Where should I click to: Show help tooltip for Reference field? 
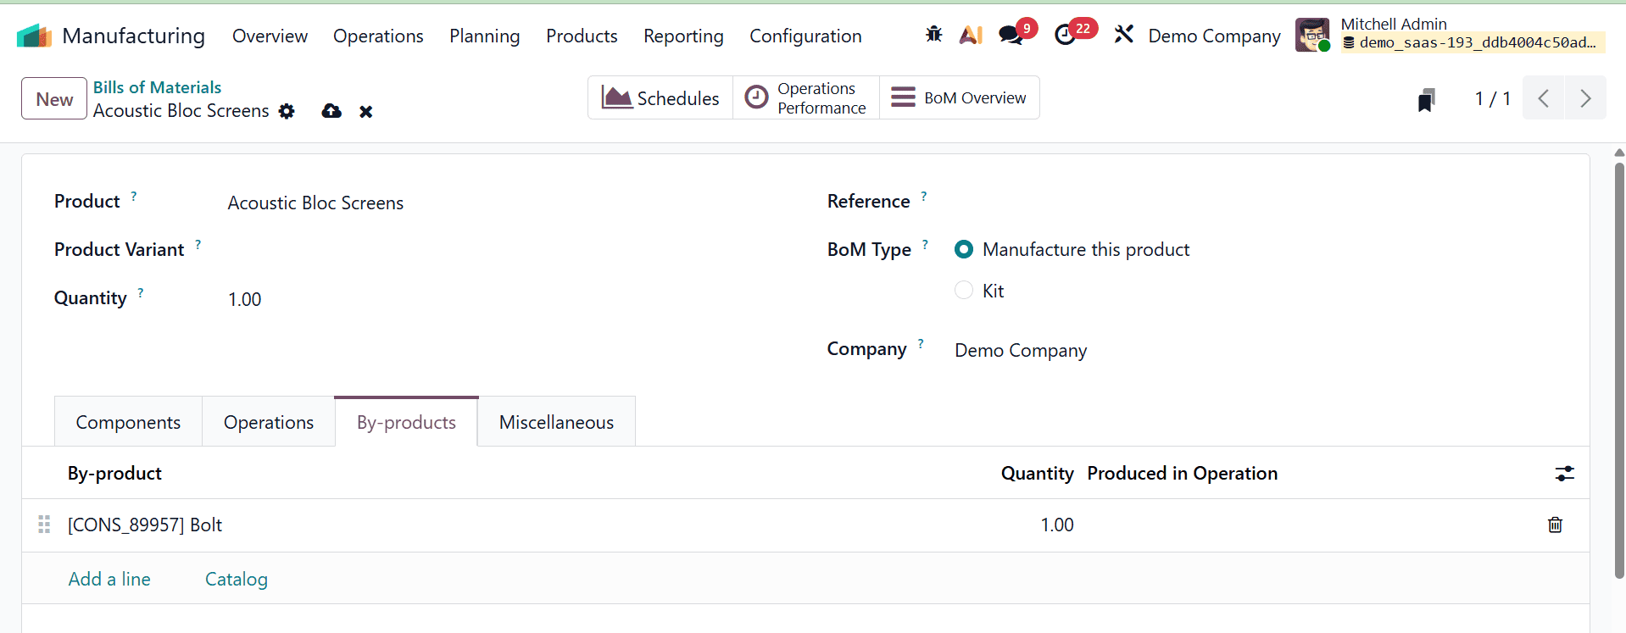923,196
